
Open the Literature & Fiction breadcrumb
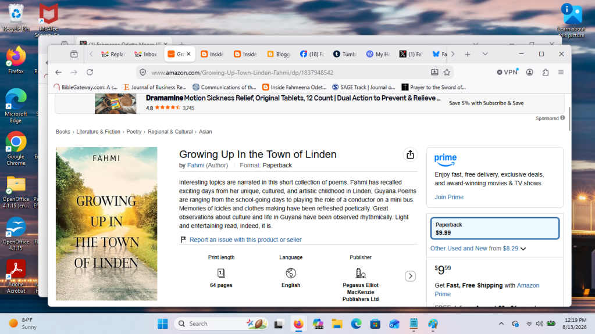click(x=98, y=131)
